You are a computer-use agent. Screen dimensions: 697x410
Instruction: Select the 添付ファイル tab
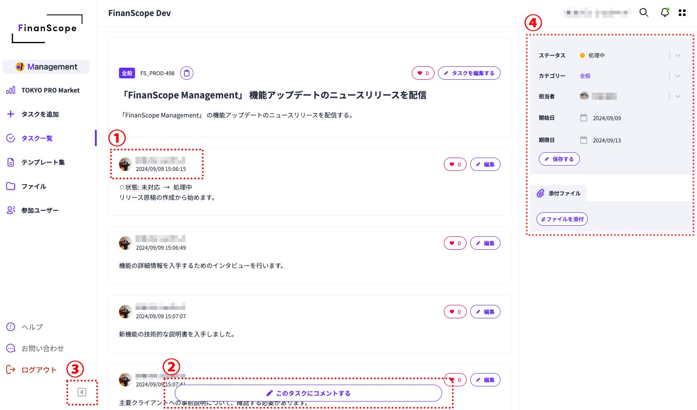pos(558,193)
